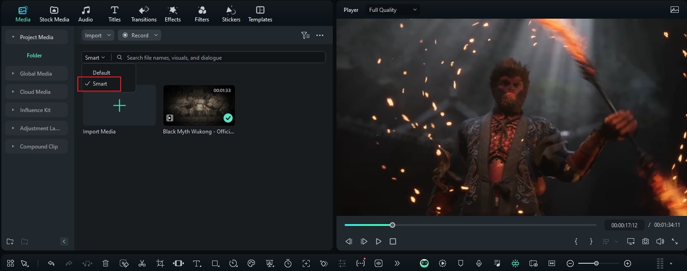Switch to the Audio tab
The width and height of the screenshot is (687, 271).
(x=85, y=14)
